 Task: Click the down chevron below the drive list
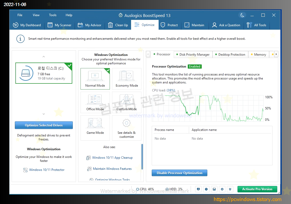44,114
